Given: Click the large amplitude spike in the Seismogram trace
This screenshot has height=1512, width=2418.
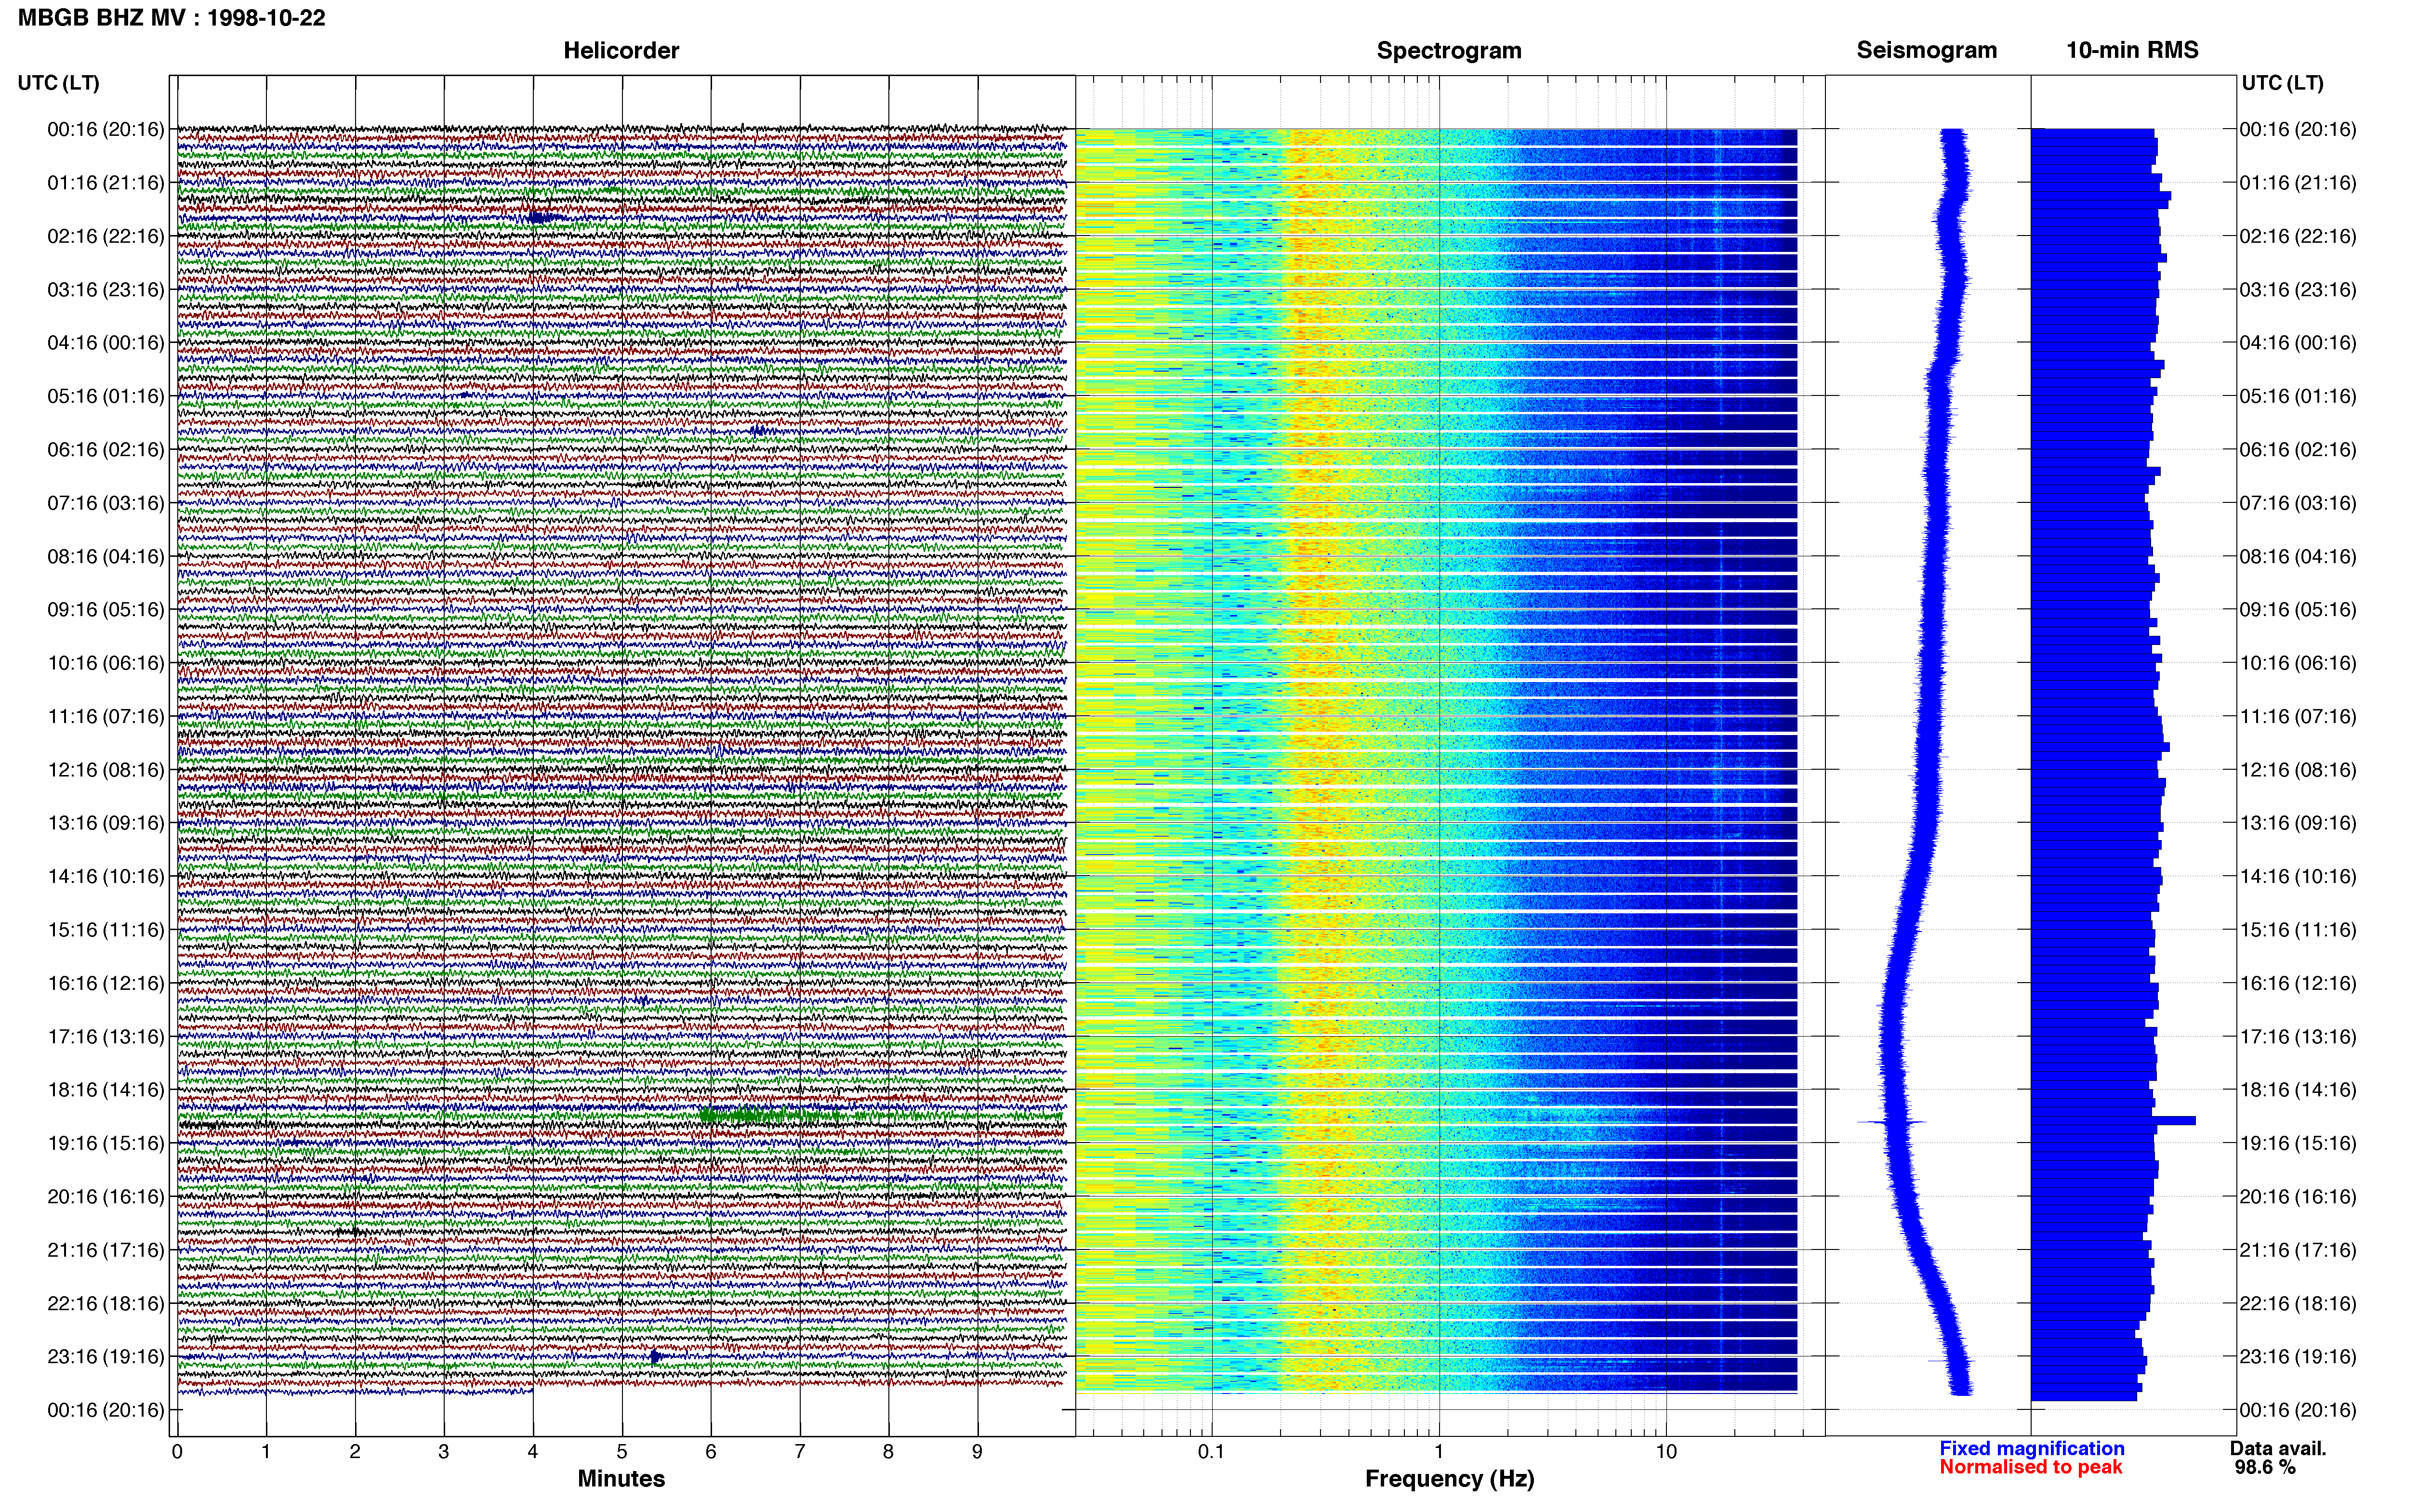Looking at the screenshot, I should (x=1891, y=1122).
